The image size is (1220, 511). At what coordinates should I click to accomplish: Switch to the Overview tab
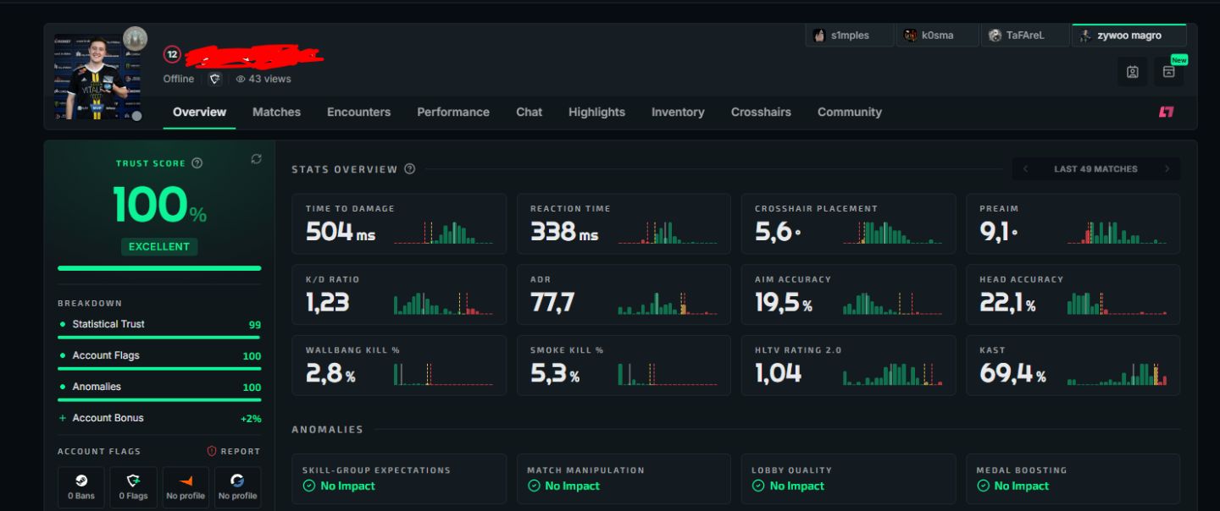[199, 112]
